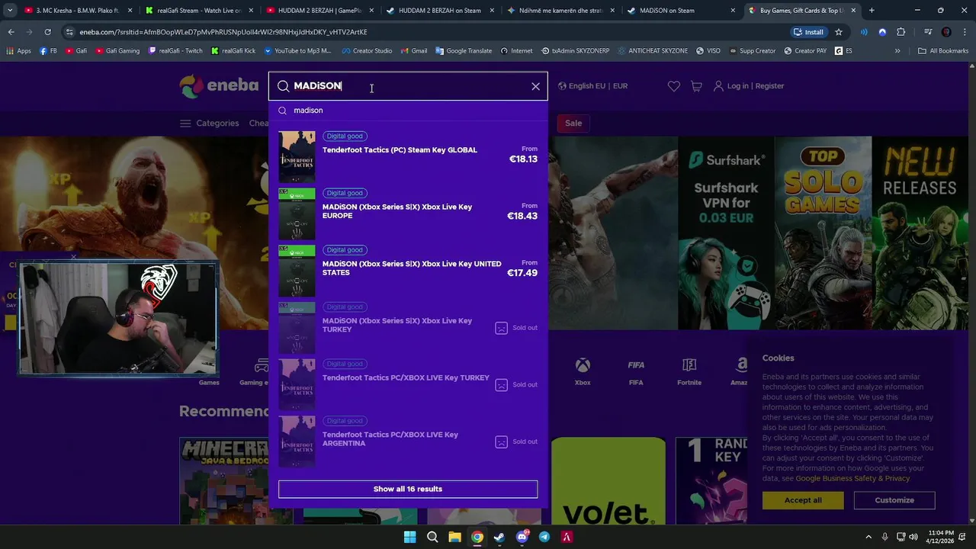Open Windows taskbar search
This screenshot has width=976, height=549.
432,537
